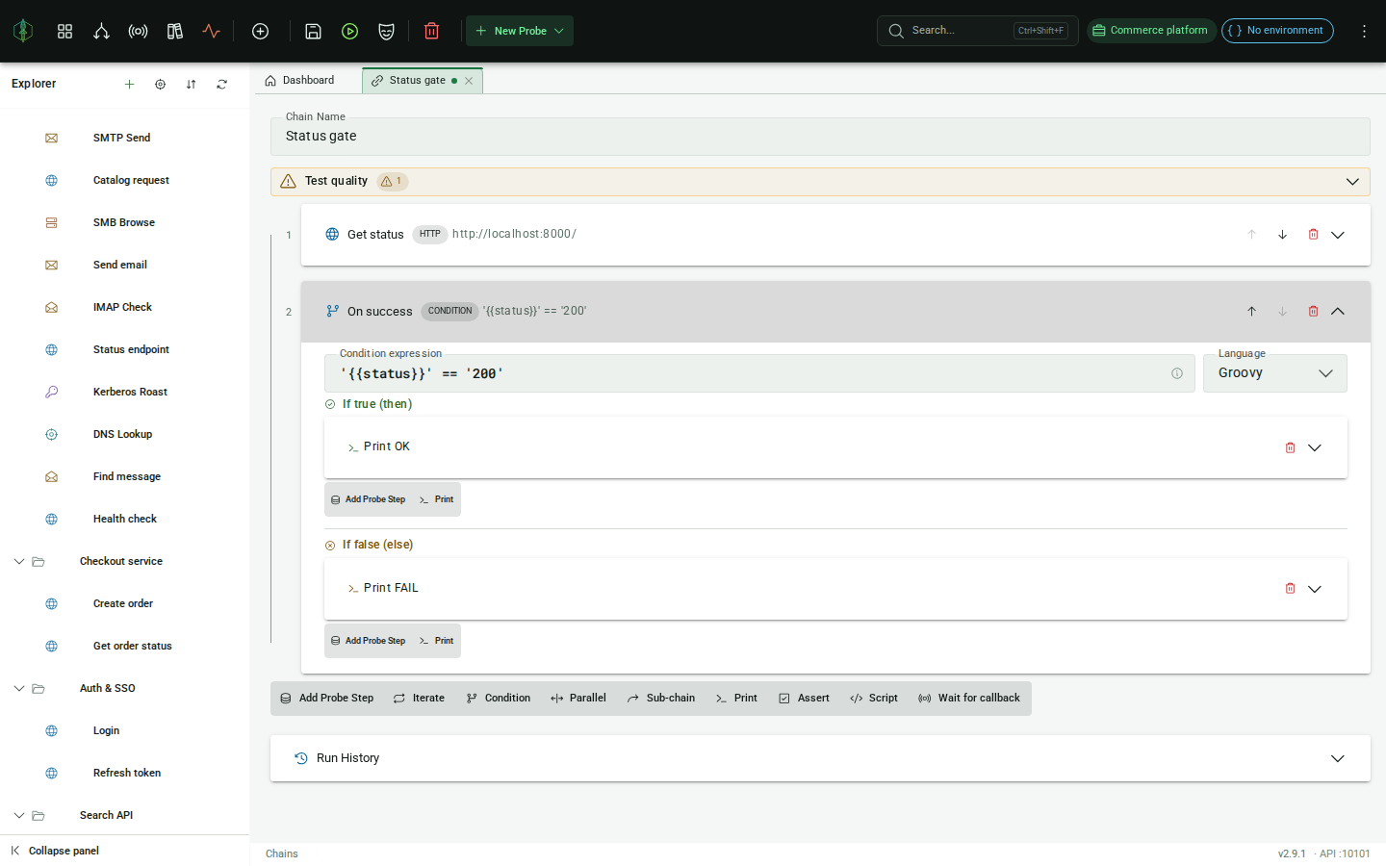
Task: Add an Assert step to the chain
Action: coord(804,699)
